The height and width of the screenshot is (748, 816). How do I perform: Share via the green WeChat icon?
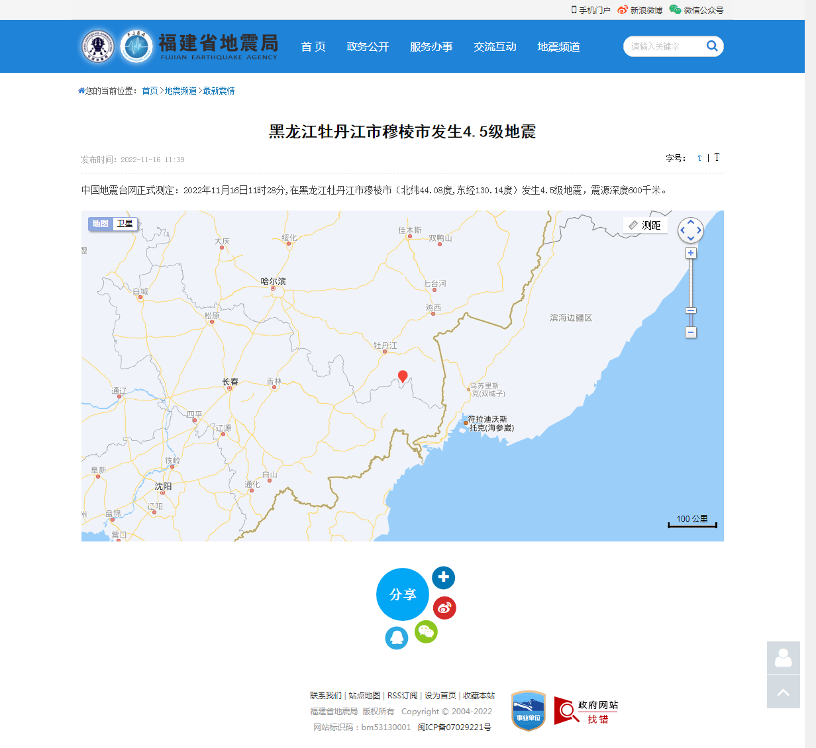426,631
